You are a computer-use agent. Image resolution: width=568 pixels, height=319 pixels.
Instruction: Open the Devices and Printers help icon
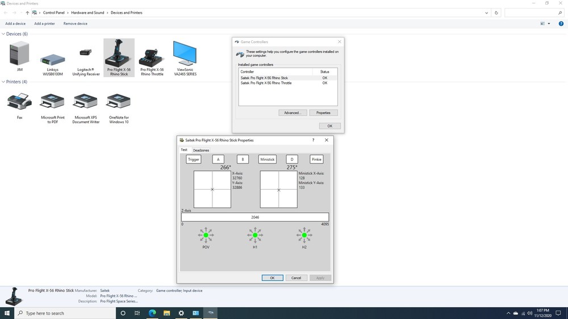click(561, 23)
